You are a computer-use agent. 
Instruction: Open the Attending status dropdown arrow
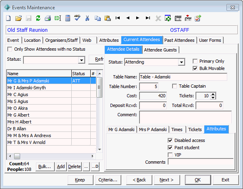181,62
